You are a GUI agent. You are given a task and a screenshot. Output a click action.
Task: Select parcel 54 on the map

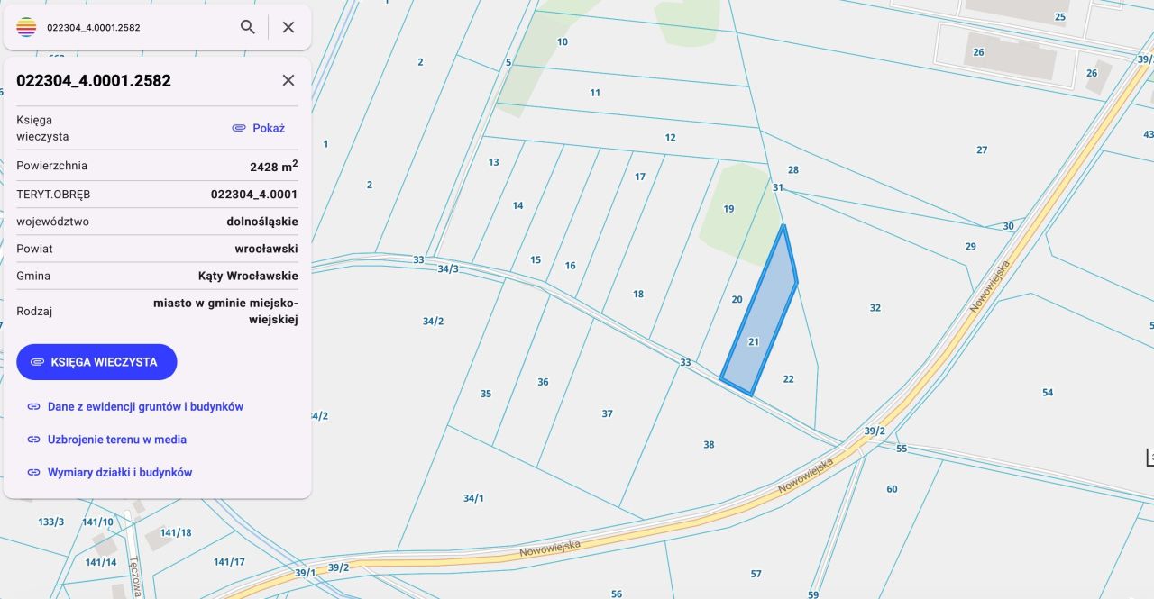coord(1047,393)
